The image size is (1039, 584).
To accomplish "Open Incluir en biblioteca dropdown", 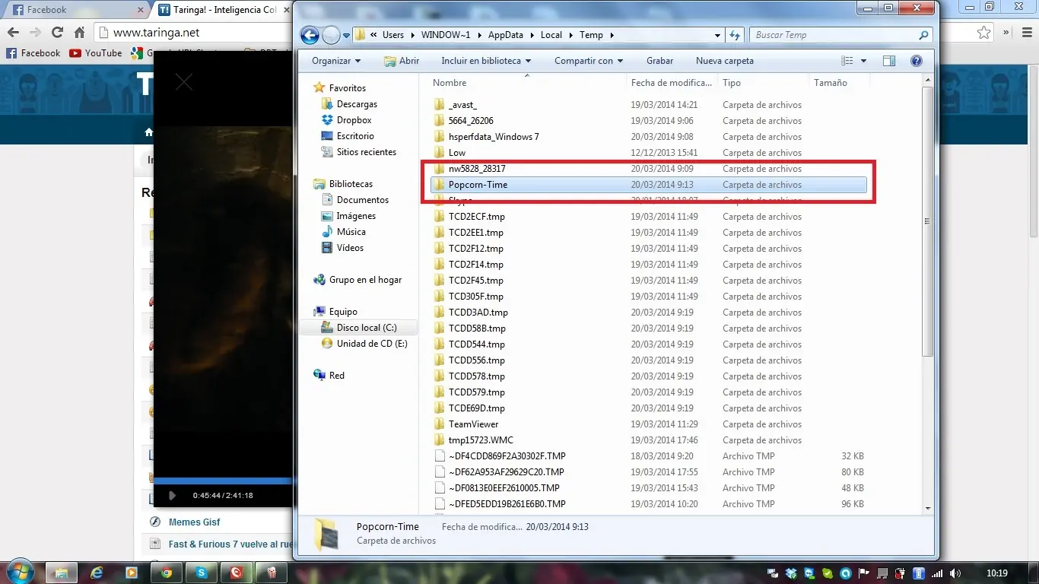I will (x=486, y=61).
